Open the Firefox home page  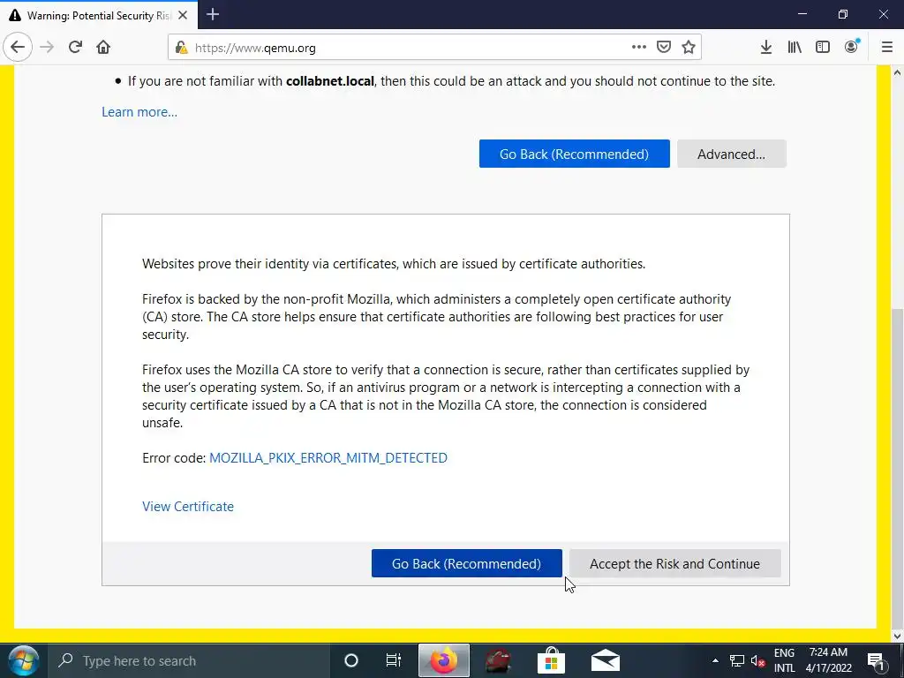coord(103,48)
